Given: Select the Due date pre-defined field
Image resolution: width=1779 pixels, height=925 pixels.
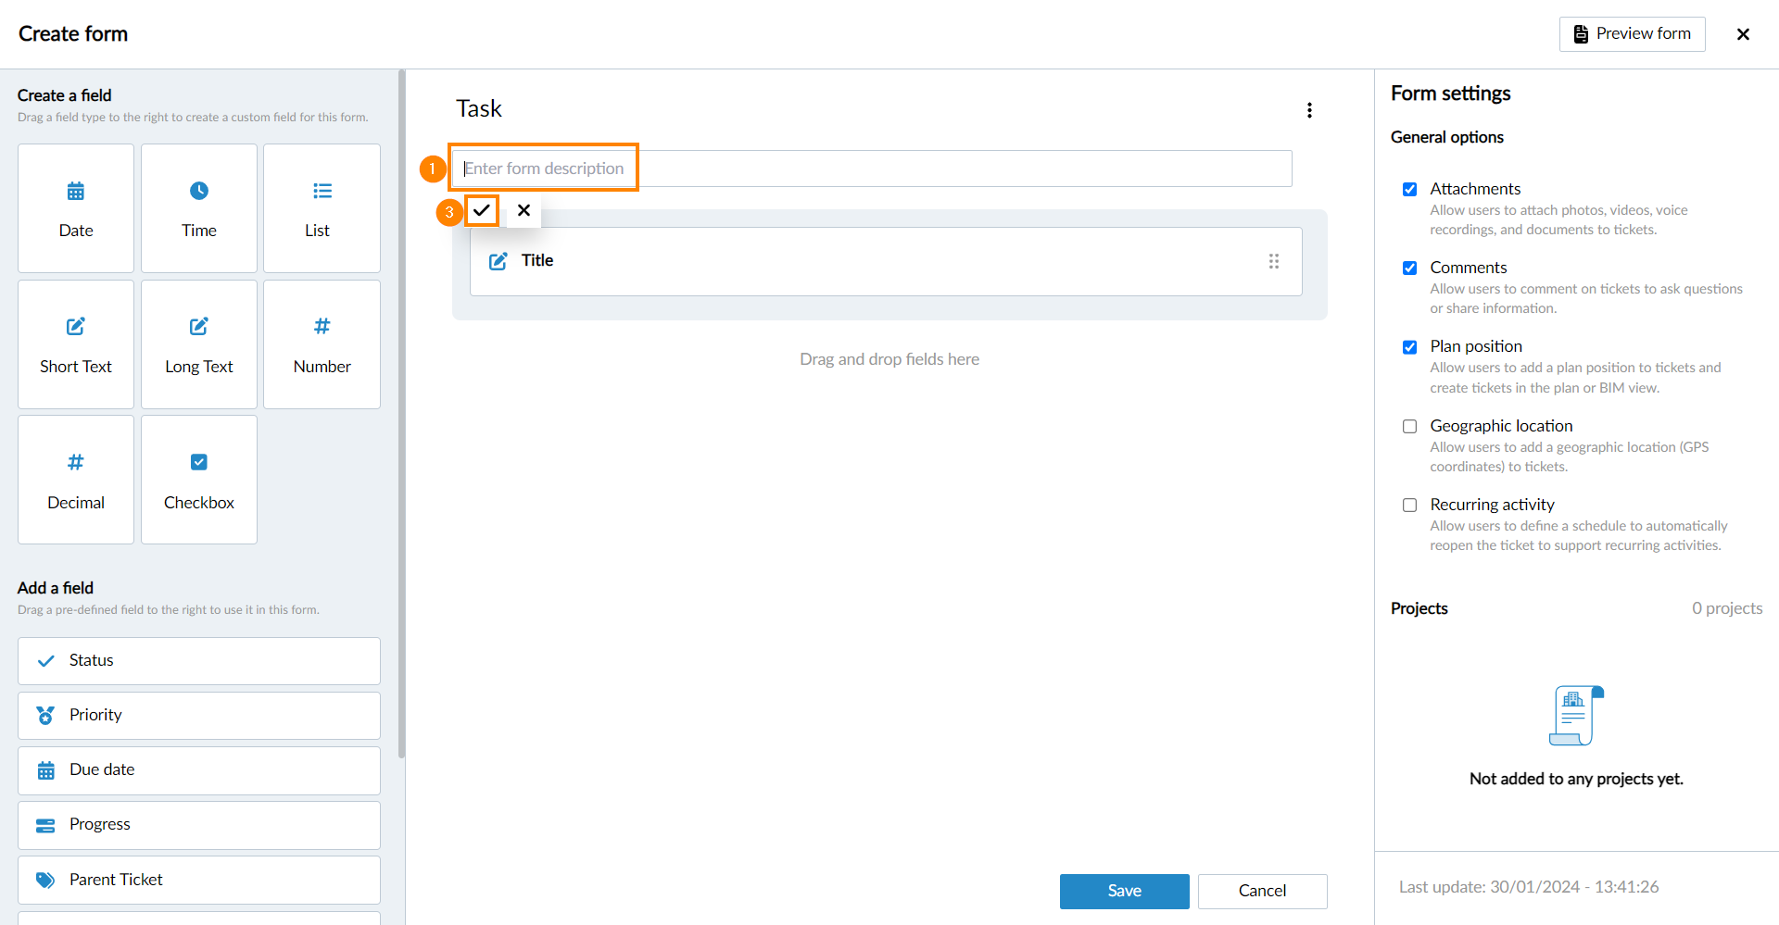Looking at the screenshot, I should coord(199,770).
